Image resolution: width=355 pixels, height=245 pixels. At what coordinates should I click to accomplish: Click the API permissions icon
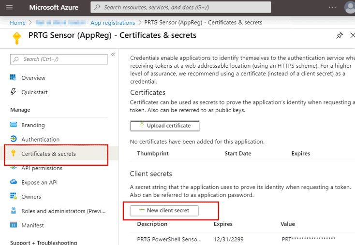[x=14, y=168]
